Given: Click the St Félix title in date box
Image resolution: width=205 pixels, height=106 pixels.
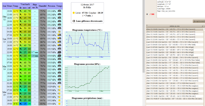Looking at the screenshot, I should point(87,7).
